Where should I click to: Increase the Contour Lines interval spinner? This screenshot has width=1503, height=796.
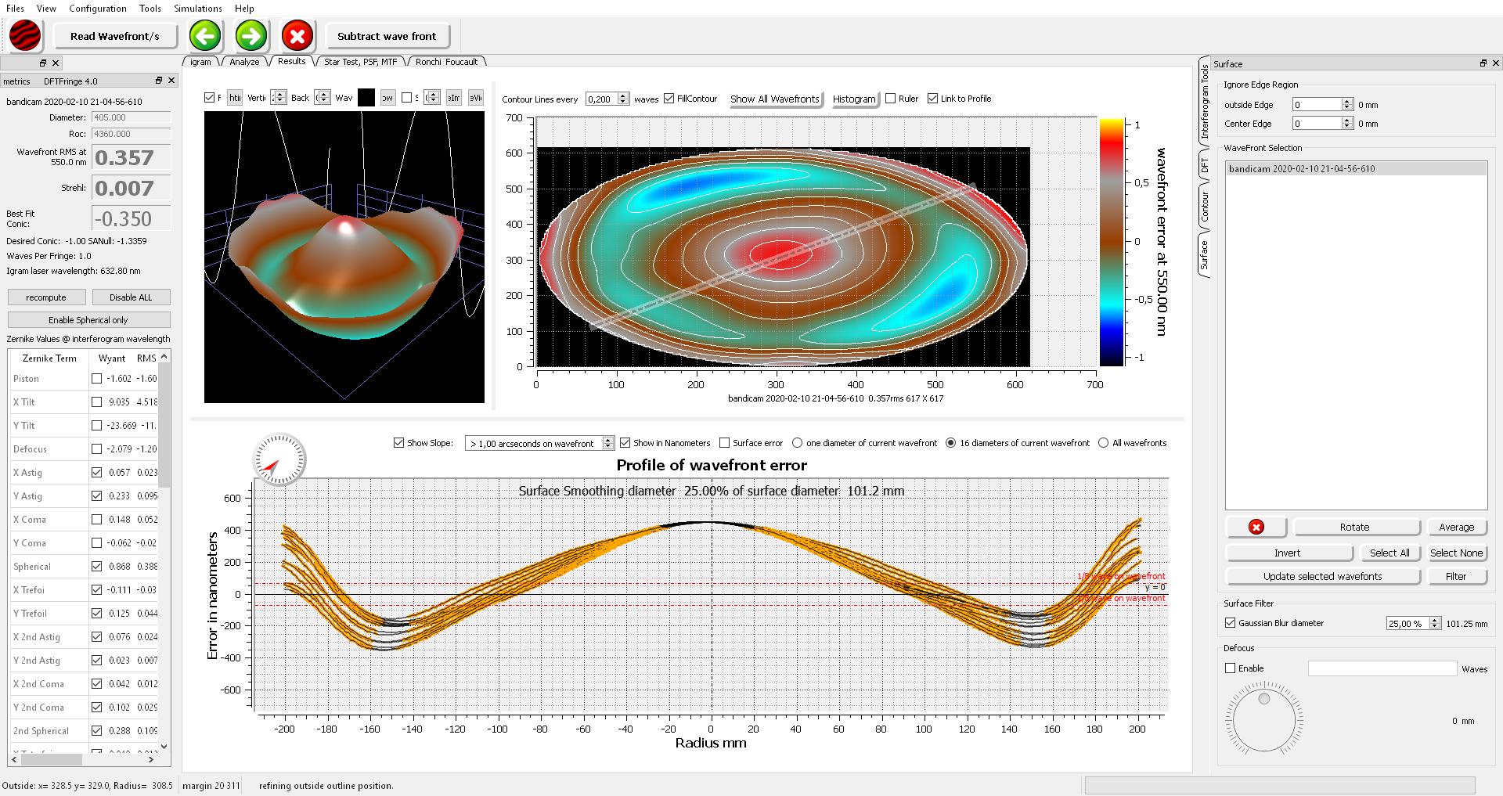pos(623,95)
